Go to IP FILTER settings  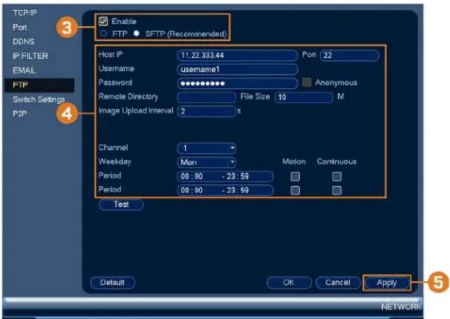[x=31, y=56]
